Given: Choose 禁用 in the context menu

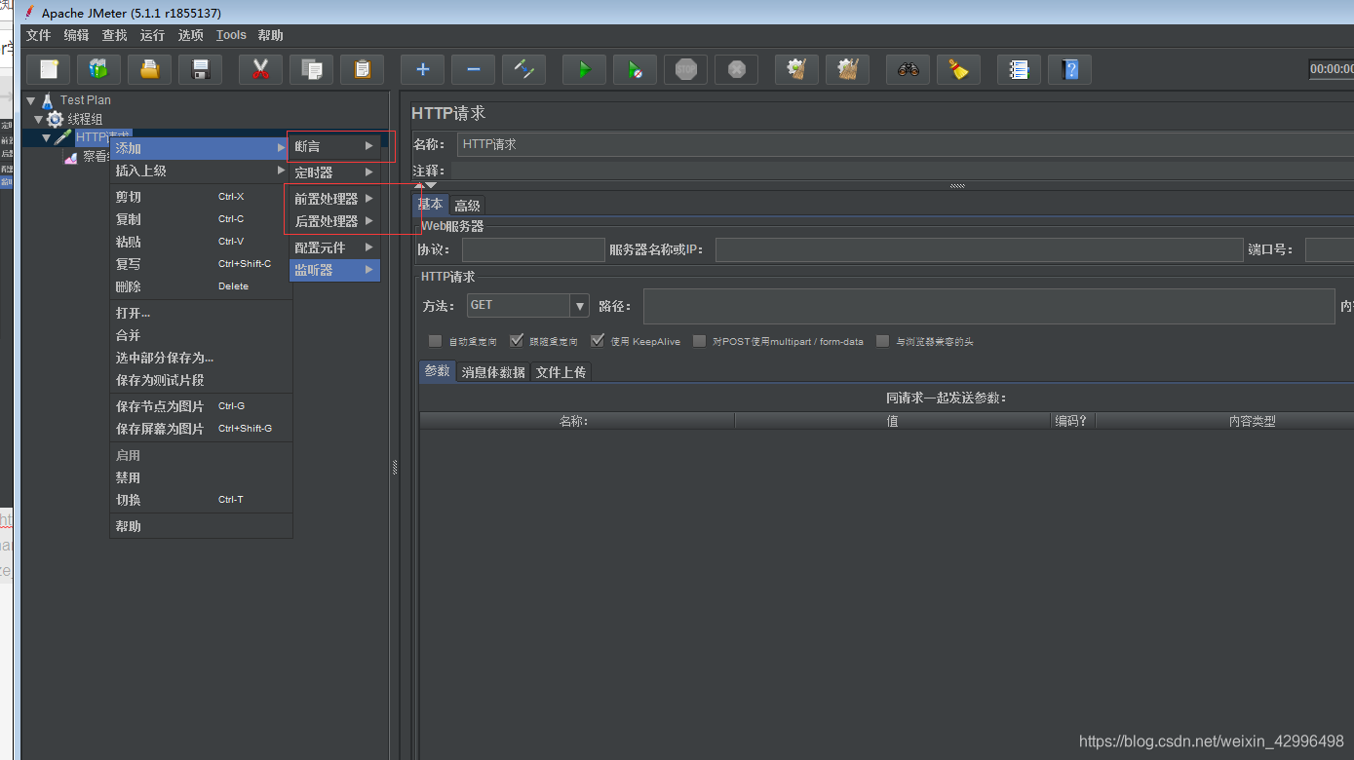Looking at the screenshot, I should (x=201, y=477).
